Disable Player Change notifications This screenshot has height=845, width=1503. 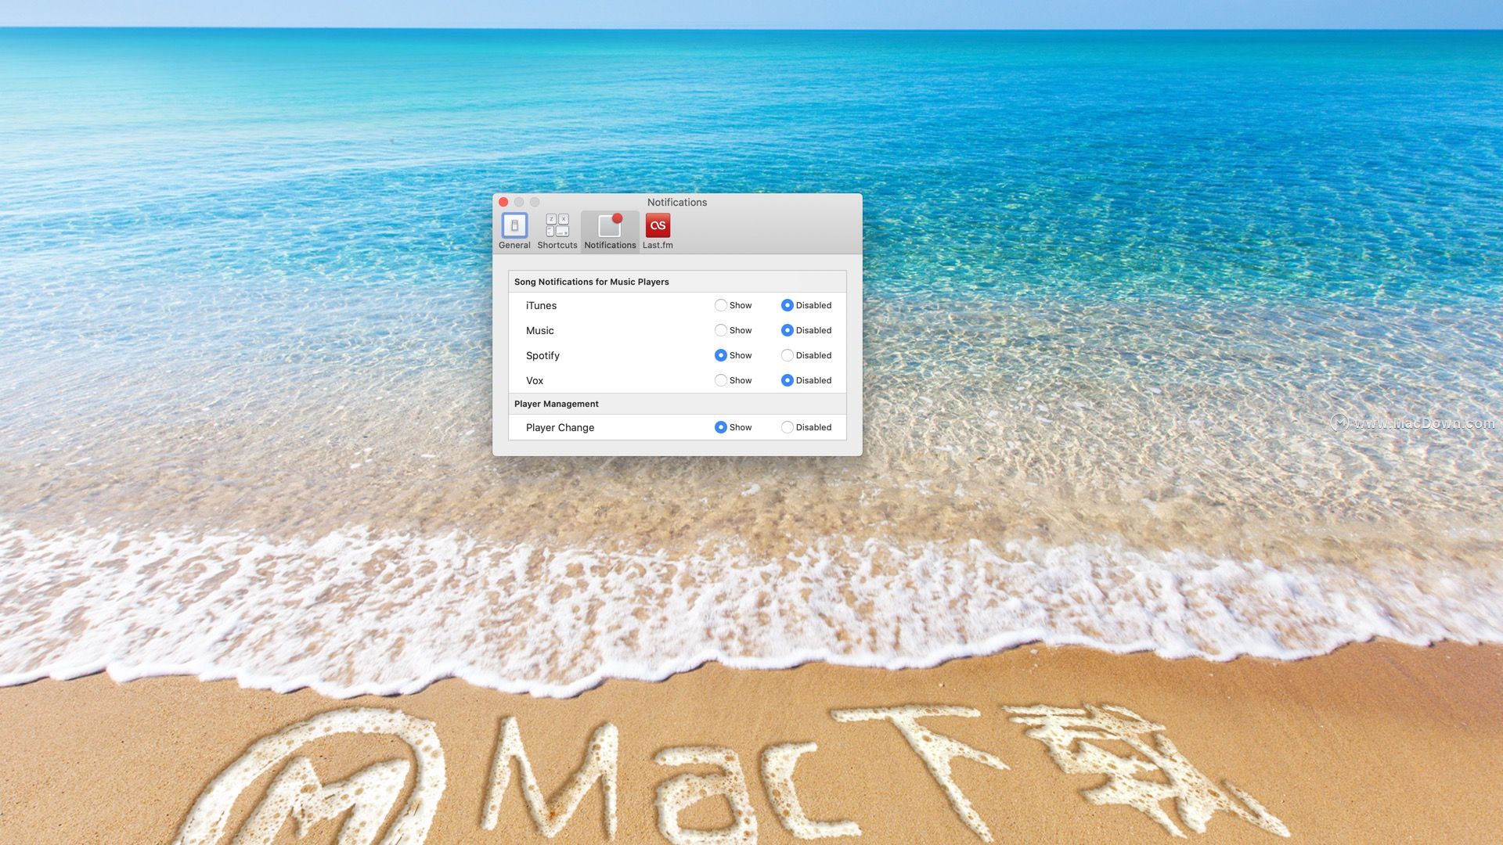click(x=788, y=427)
